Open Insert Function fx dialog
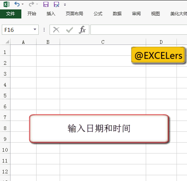Screen dimensions: 187x181 point(82,30)
